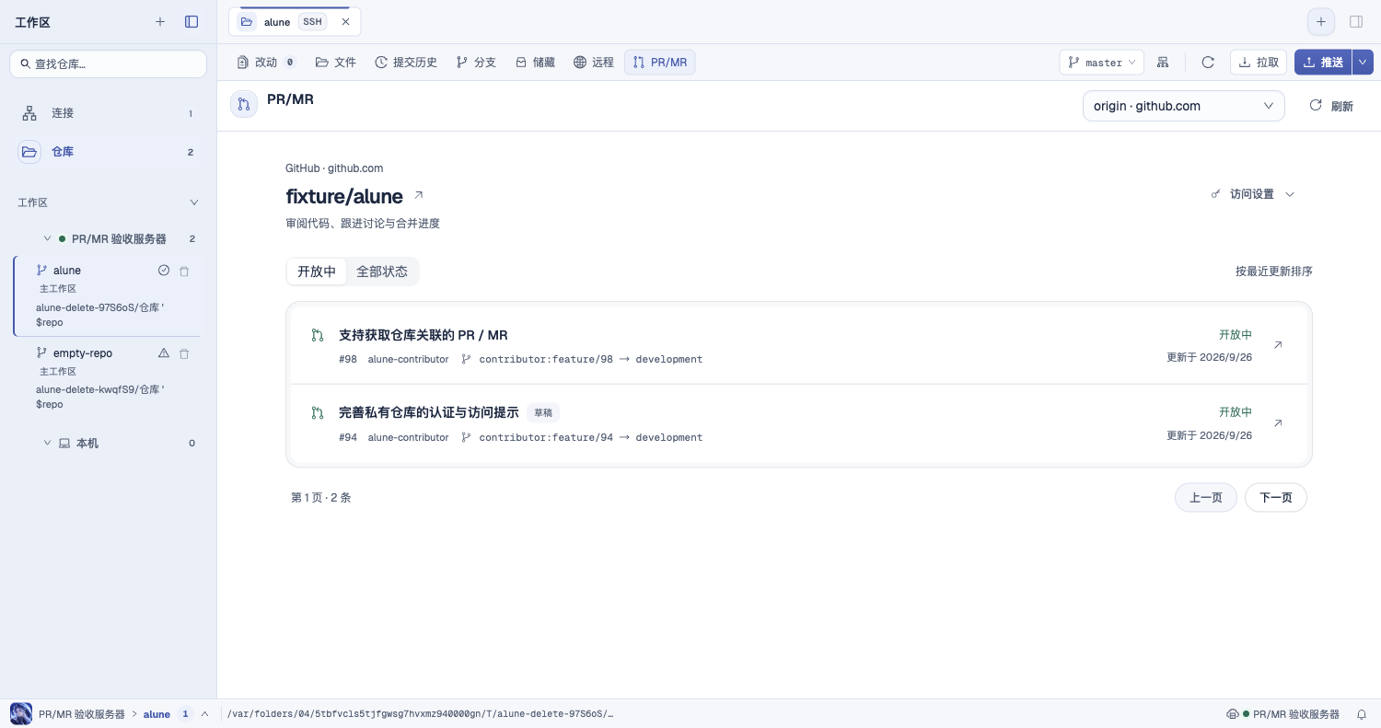Click the refresh icon beside branch selector

(1208, 63)
